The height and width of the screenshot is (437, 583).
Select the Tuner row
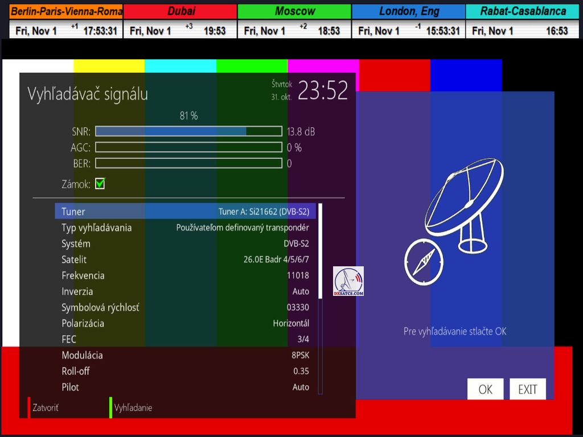[x=185, y=212]
